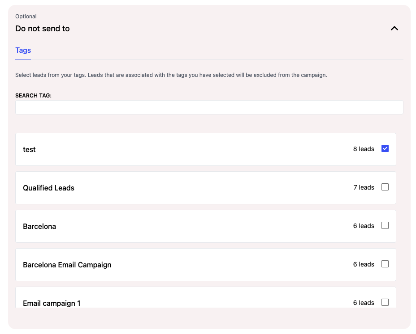416x334 pixels.
Task: Click the 7 leads count label
Action: pos(364,187)
